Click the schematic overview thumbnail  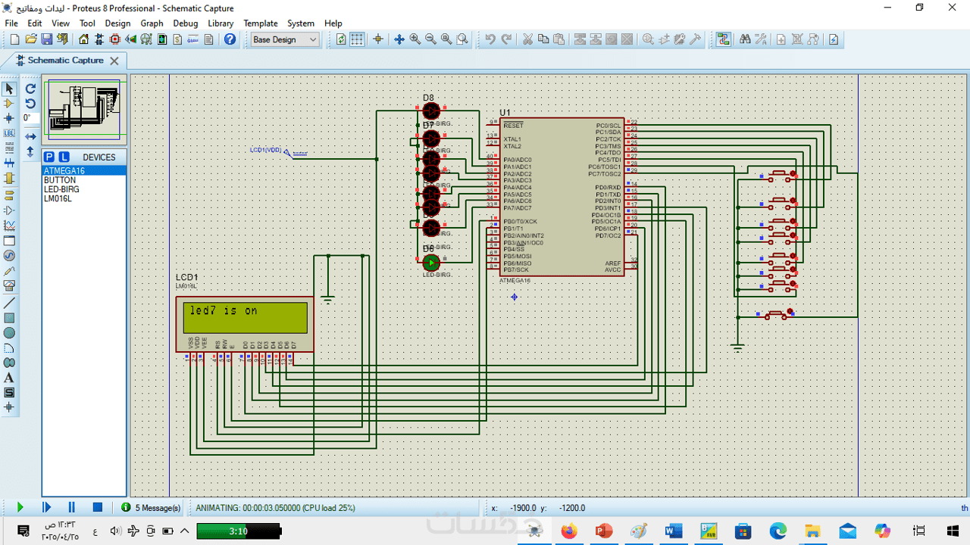point(83,110)
